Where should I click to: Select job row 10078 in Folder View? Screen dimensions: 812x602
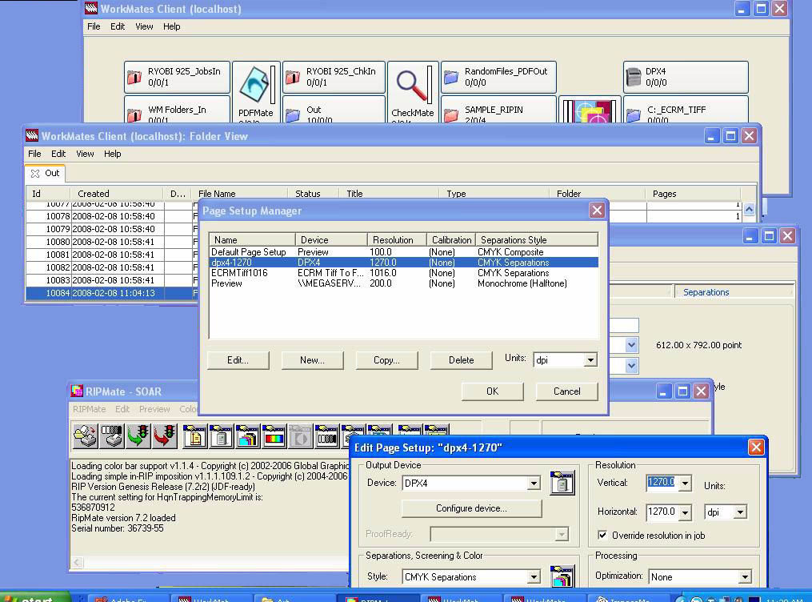coord(111,217)
